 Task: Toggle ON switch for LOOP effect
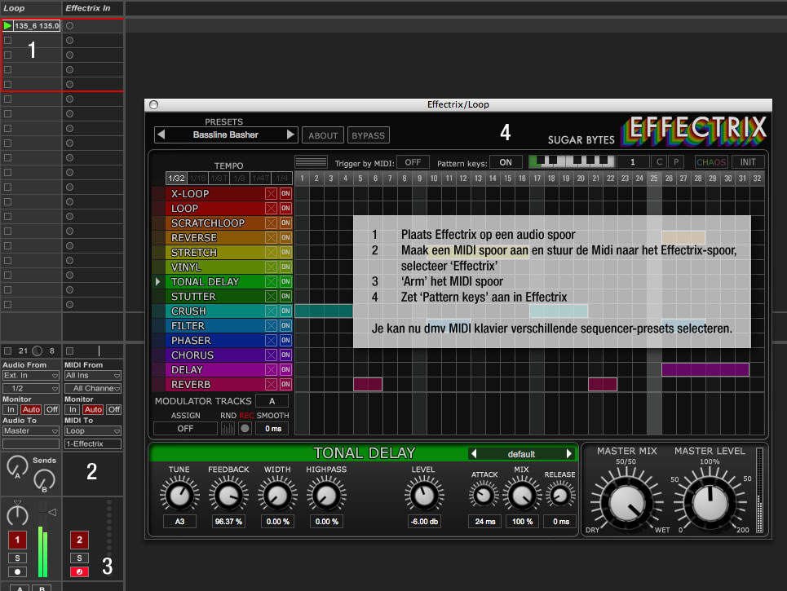285,208
